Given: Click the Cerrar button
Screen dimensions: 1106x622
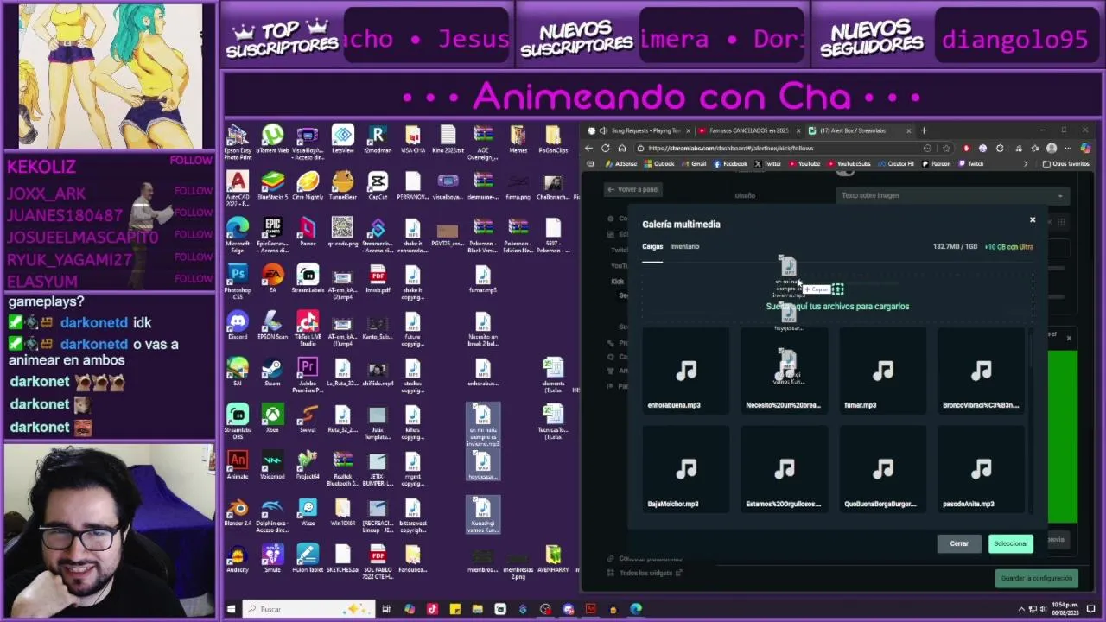Looking at the screenshot, I should click(x=959, y=543).
